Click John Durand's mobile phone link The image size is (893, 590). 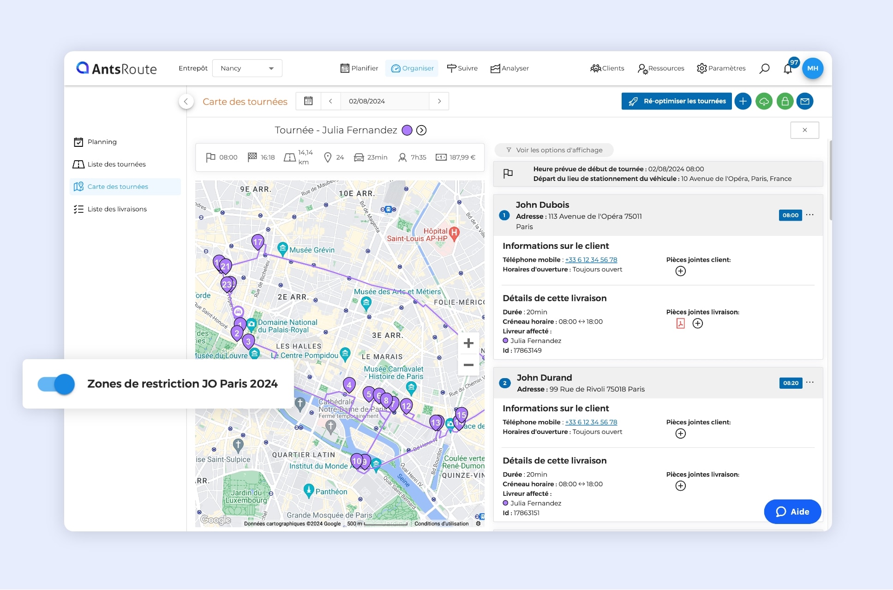(591, 422)
